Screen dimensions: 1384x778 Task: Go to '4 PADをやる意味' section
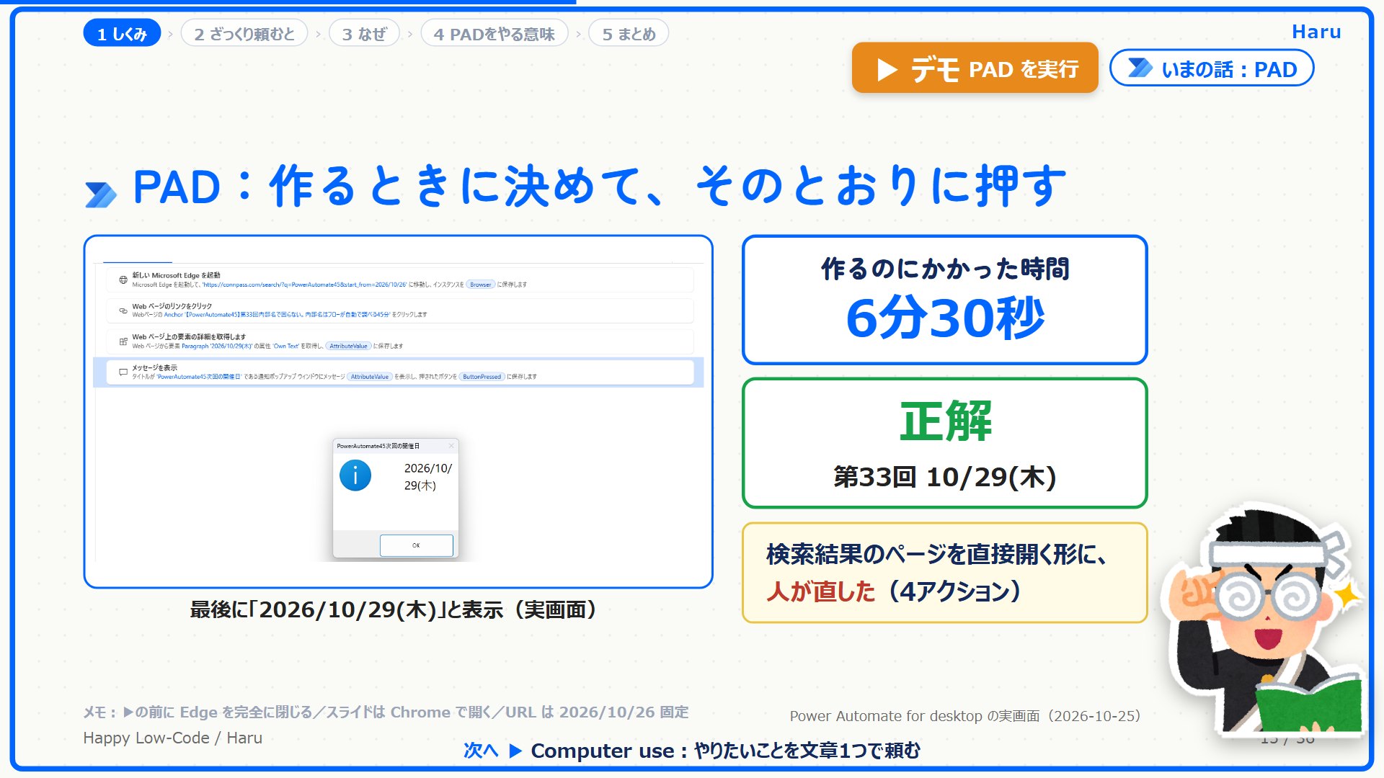(494, 33)
